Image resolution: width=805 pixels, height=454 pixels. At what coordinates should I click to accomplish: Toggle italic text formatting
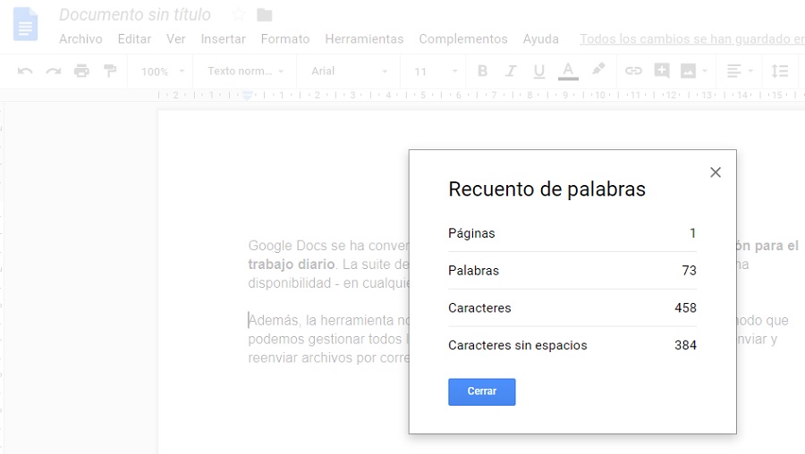(511, 71)
